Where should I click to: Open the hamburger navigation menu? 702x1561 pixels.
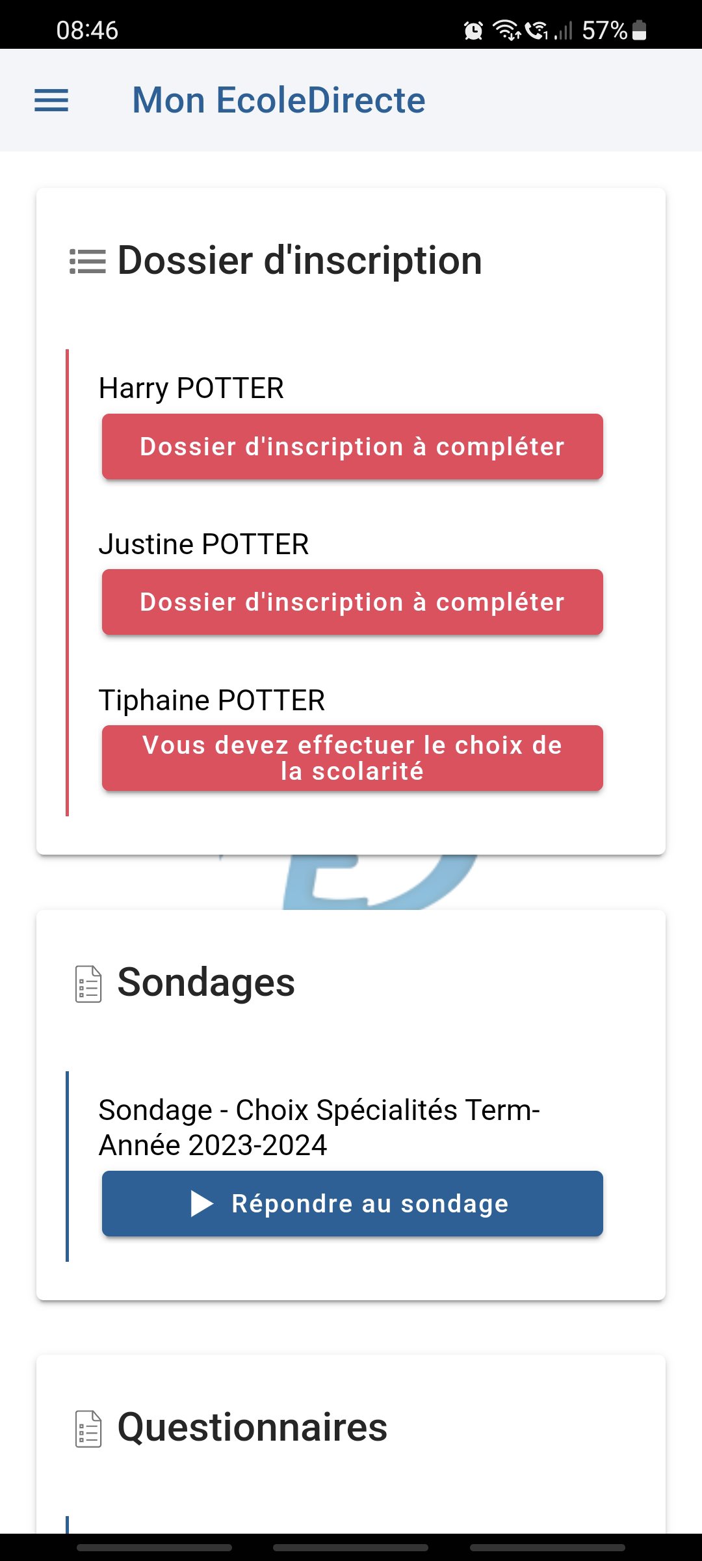point(51,100)
